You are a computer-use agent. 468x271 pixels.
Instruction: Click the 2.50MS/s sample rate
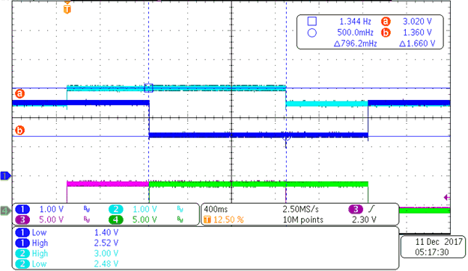click(x=301, y=210)
